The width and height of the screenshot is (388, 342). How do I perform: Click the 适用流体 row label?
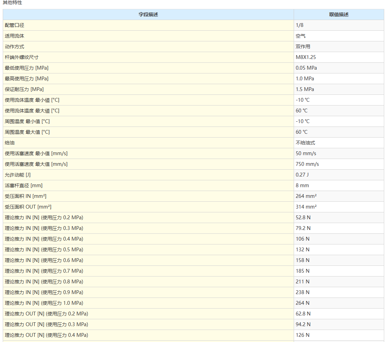click(x=14, y=36)
